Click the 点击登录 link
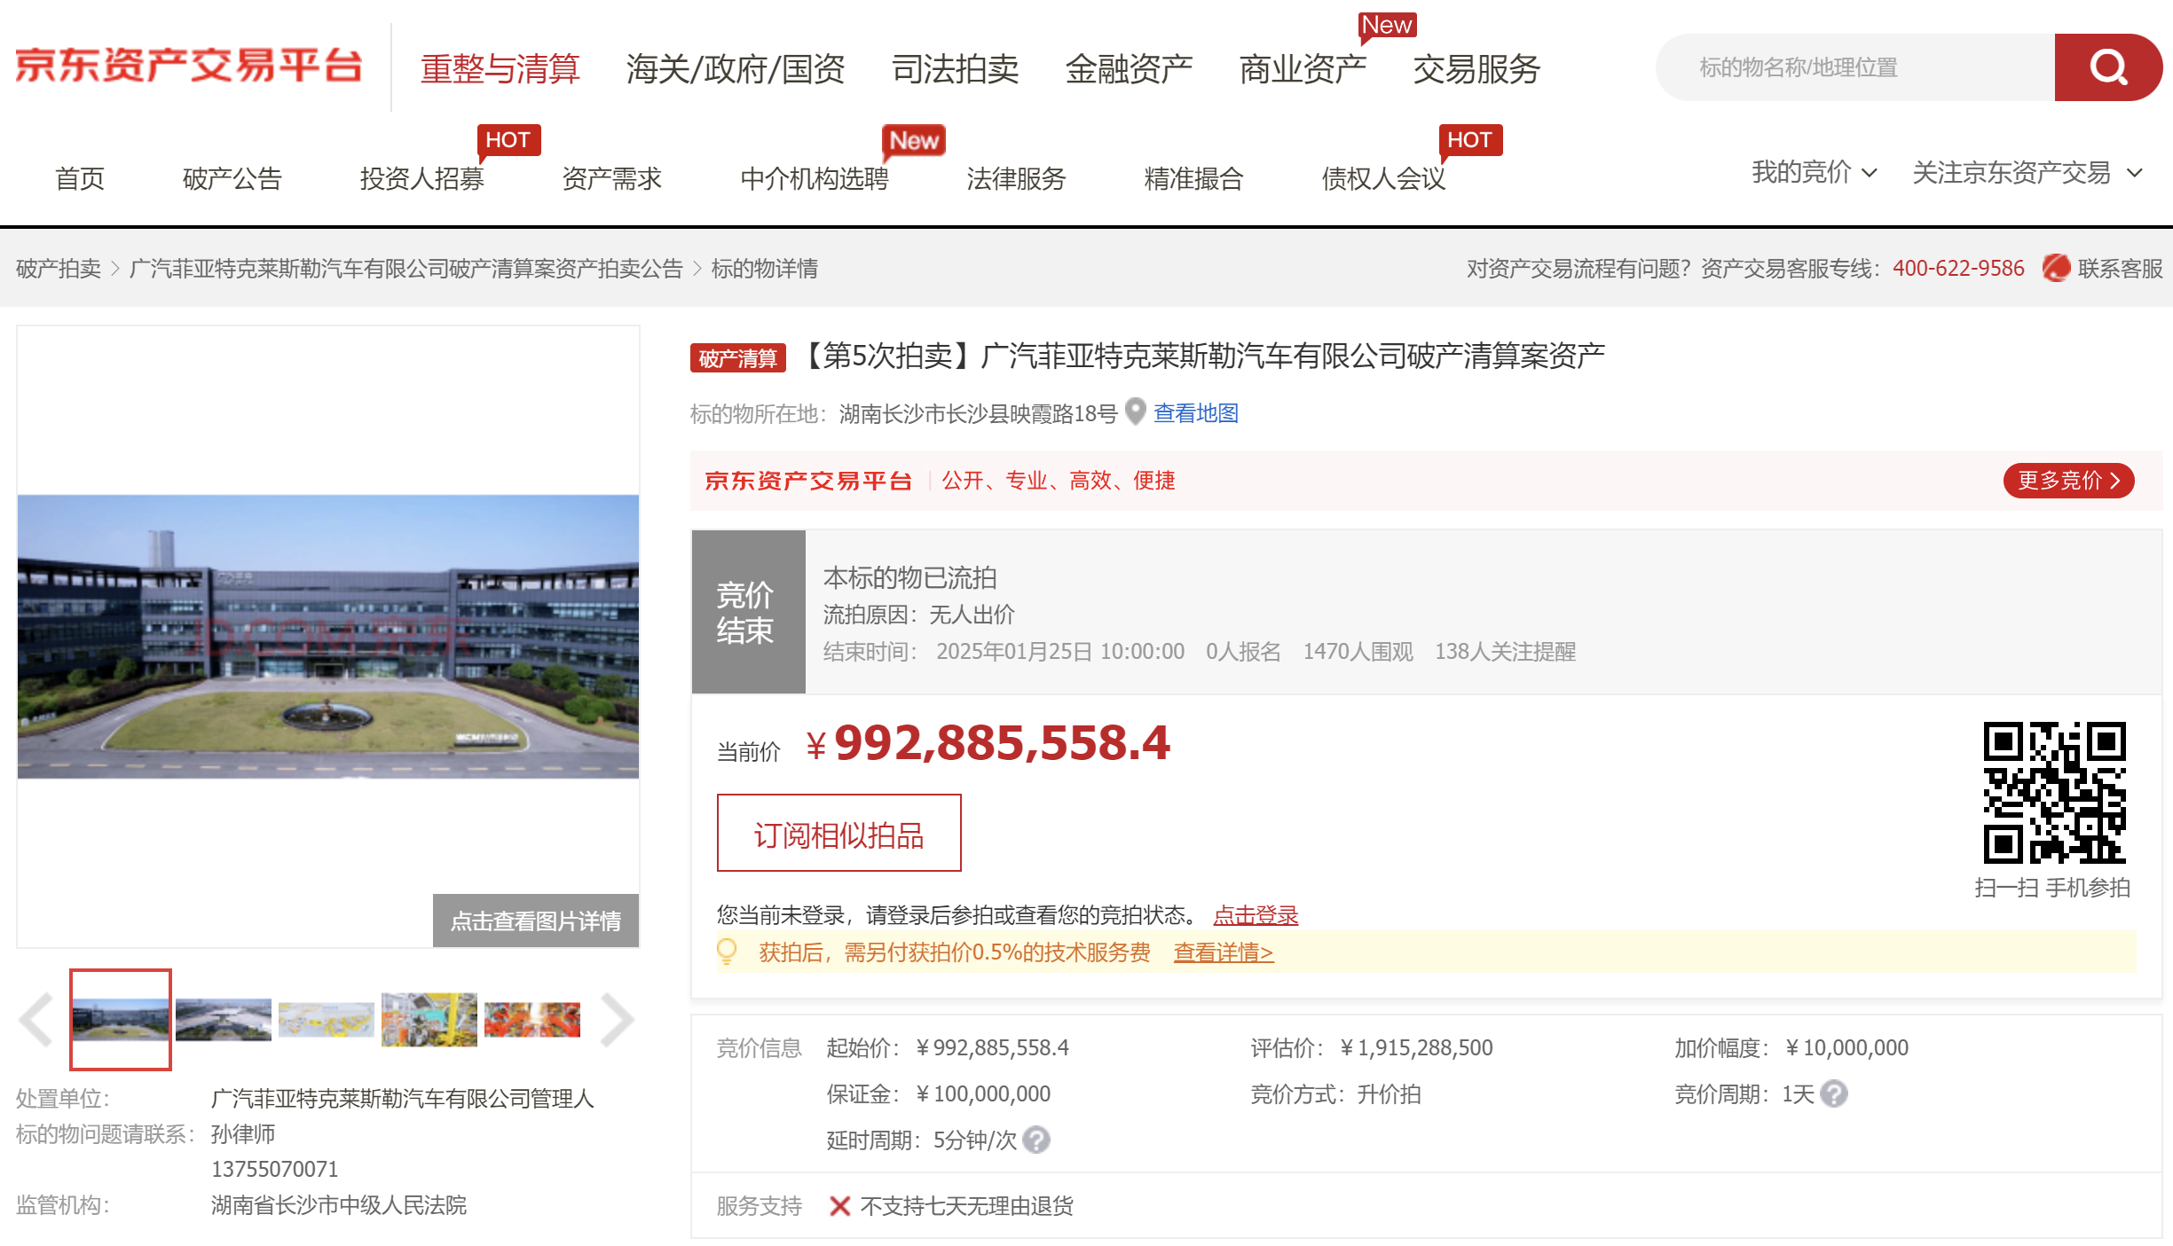This screenshot has height=1246, width=2173. pyautogui.click(x=1256, y=915)
